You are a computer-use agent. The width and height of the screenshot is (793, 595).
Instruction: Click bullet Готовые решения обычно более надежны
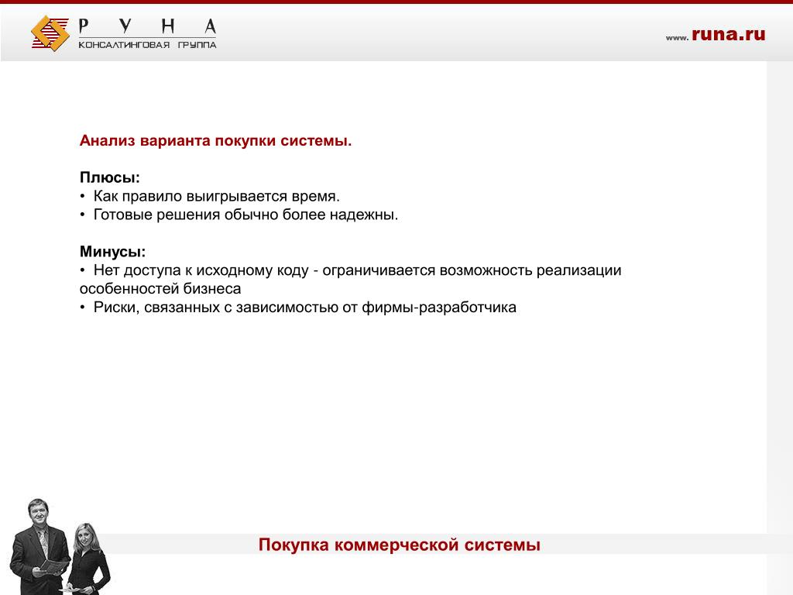[239, 215]
